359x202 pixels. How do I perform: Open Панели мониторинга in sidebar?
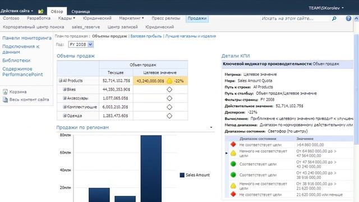coord(27,38)
